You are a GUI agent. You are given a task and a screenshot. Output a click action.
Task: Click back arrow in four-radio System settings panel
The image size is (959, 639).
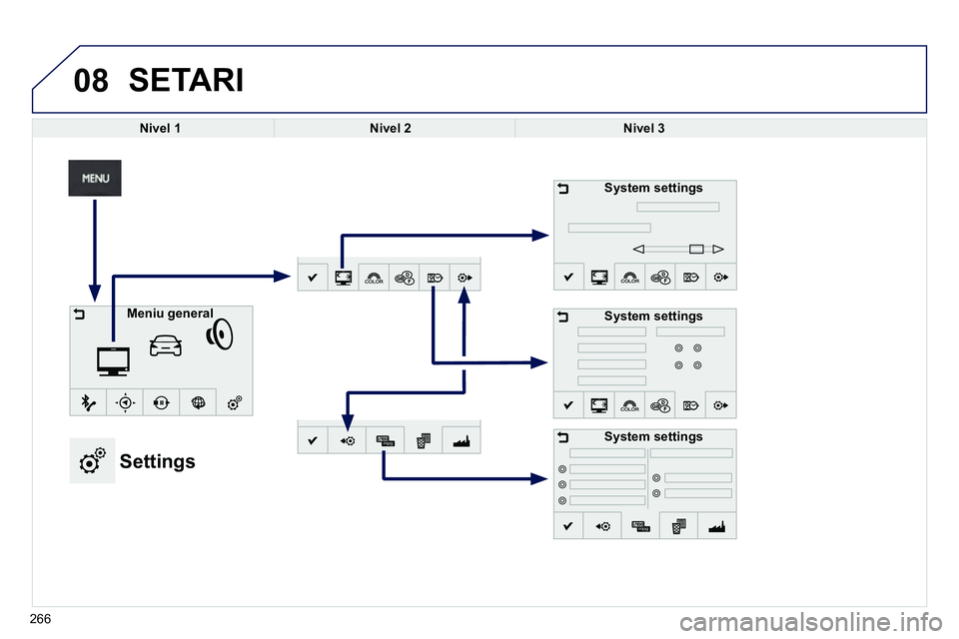tap(563, 317)
